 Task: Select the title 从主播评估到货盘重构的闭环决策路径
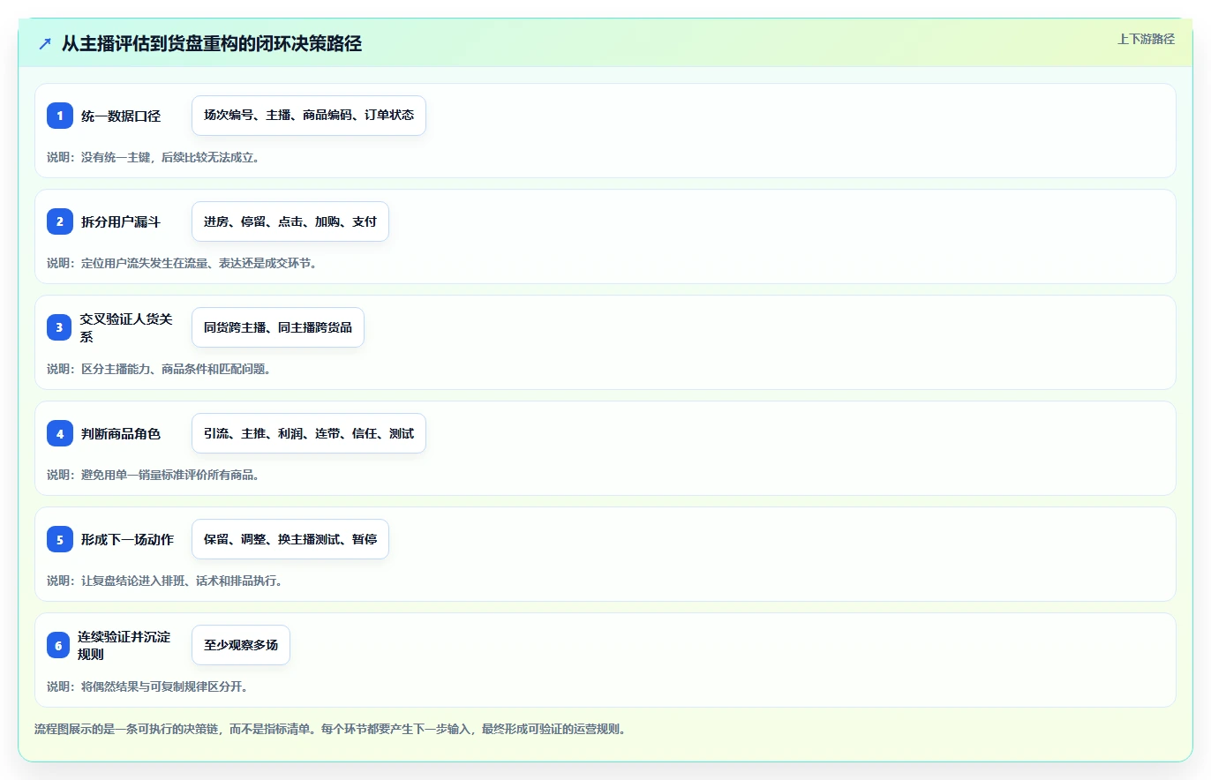coord(212,43)
